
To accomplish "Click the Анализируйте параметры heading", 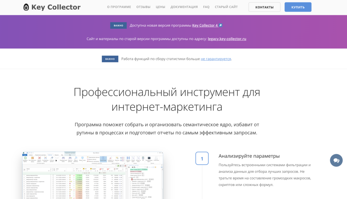I will click(249, 156).
